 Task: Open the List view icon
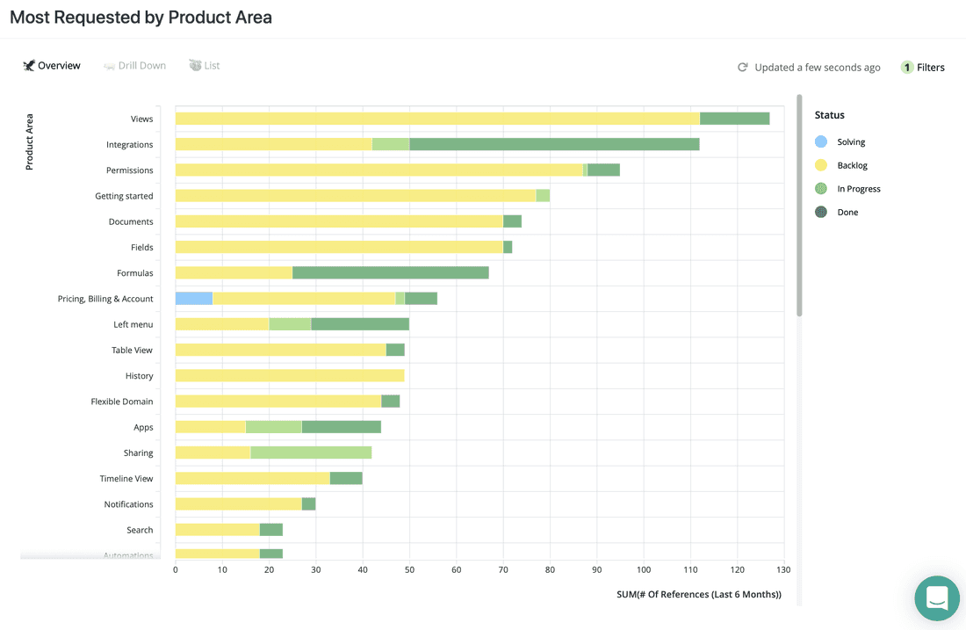tap(194, 65)
